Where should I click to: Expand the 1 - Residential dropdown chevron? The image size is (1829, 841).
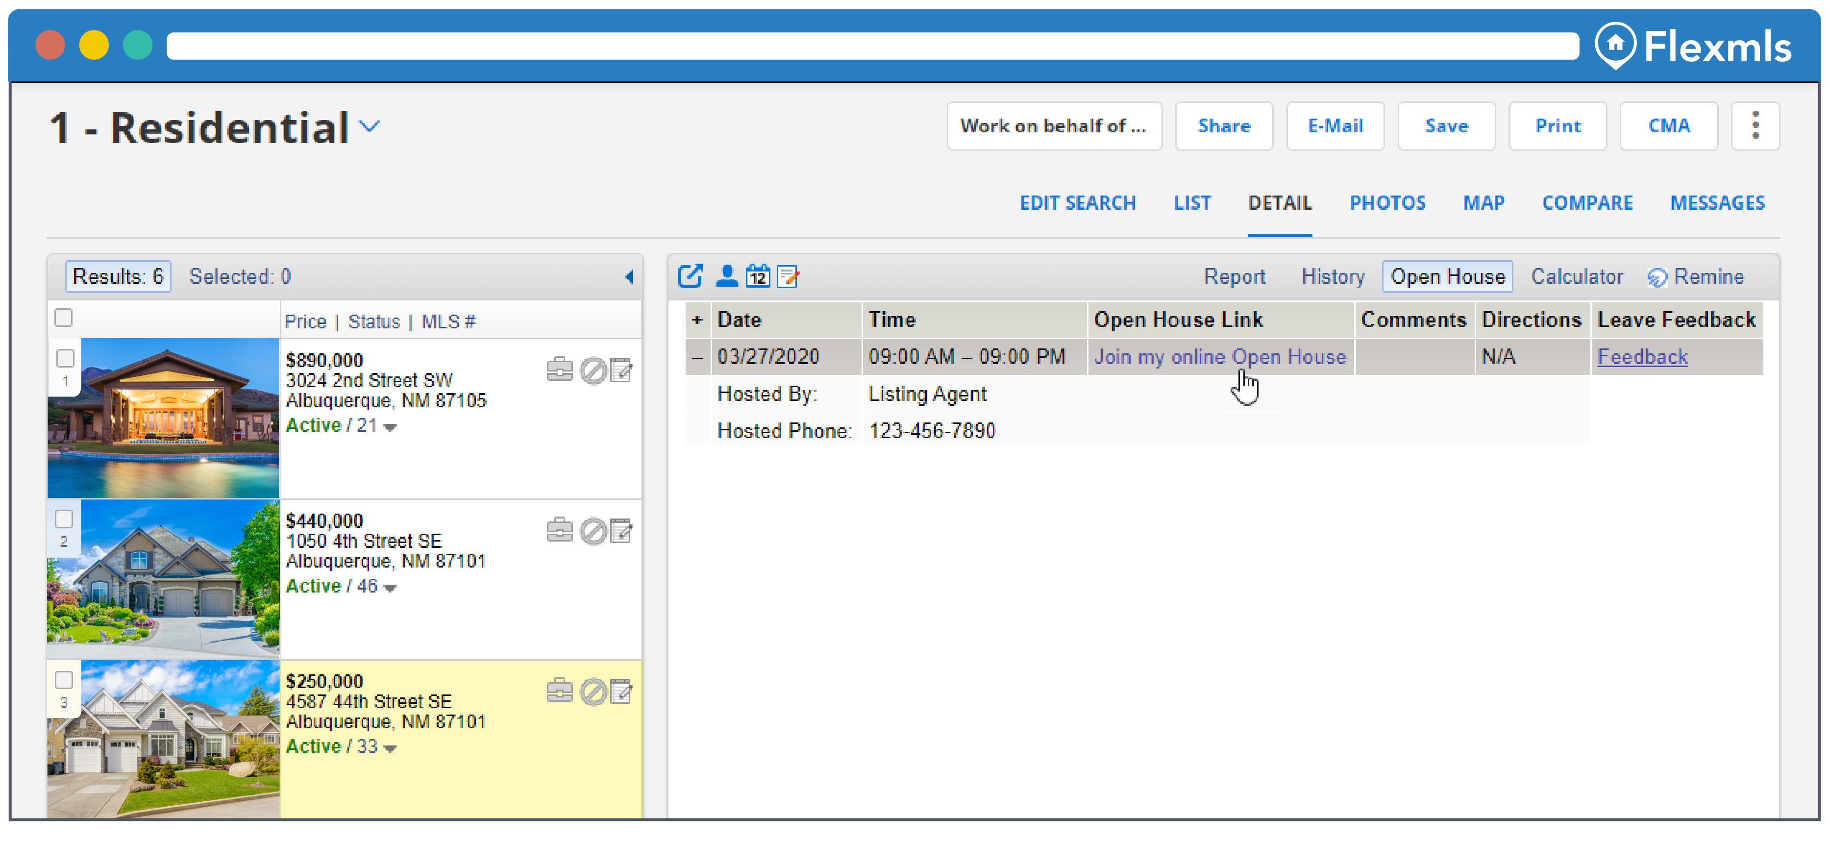point(369,127)
